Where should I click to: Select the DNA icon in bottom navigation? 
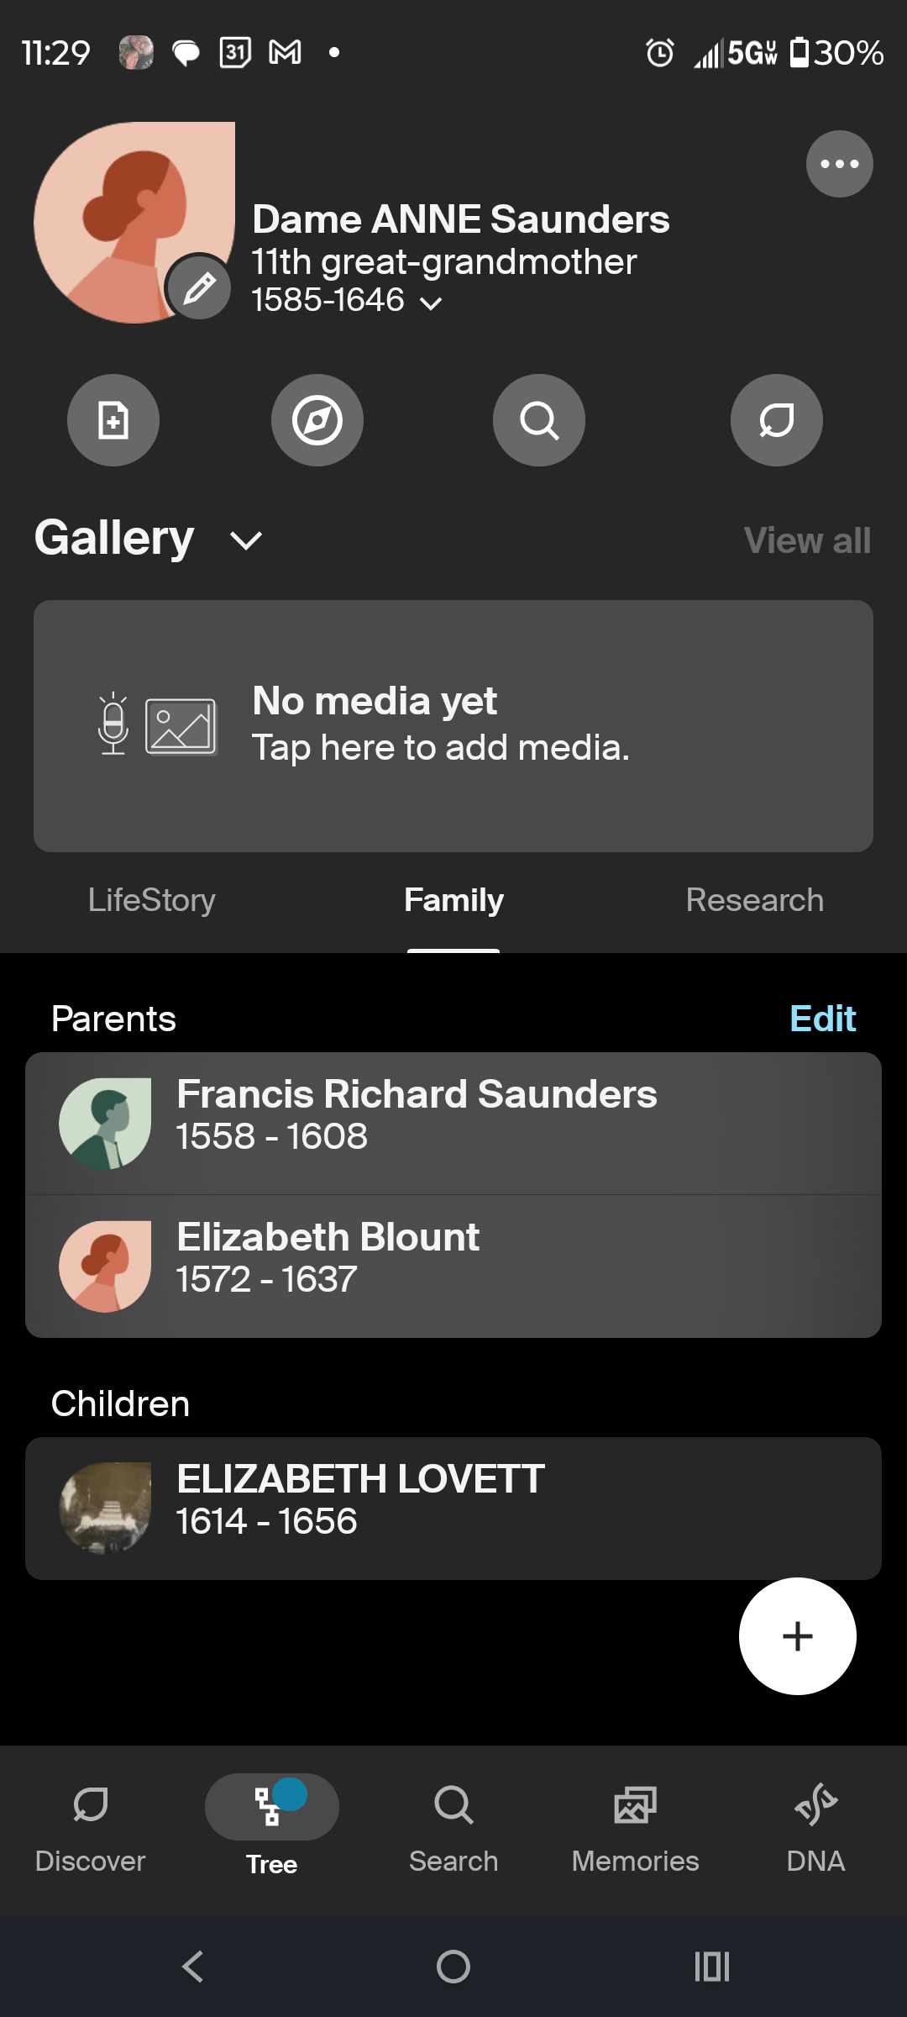coord(815,1824)
